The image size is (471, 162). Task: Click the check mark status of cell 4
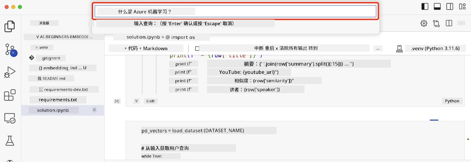(x=137, y=101)
